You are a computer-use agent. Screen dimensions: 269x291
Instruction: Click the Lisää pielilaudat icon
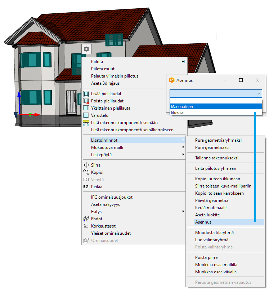tap(86, 94)
